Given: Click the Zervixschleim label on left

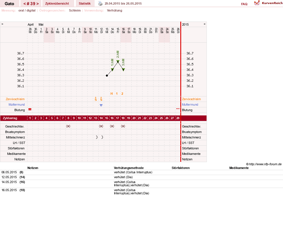Looking at the screenshot, I should coord(15,99).
